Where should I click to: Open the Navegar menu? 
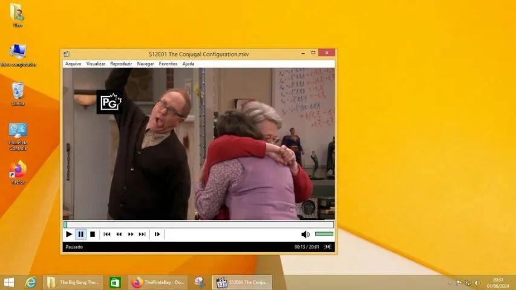(145, 64)
